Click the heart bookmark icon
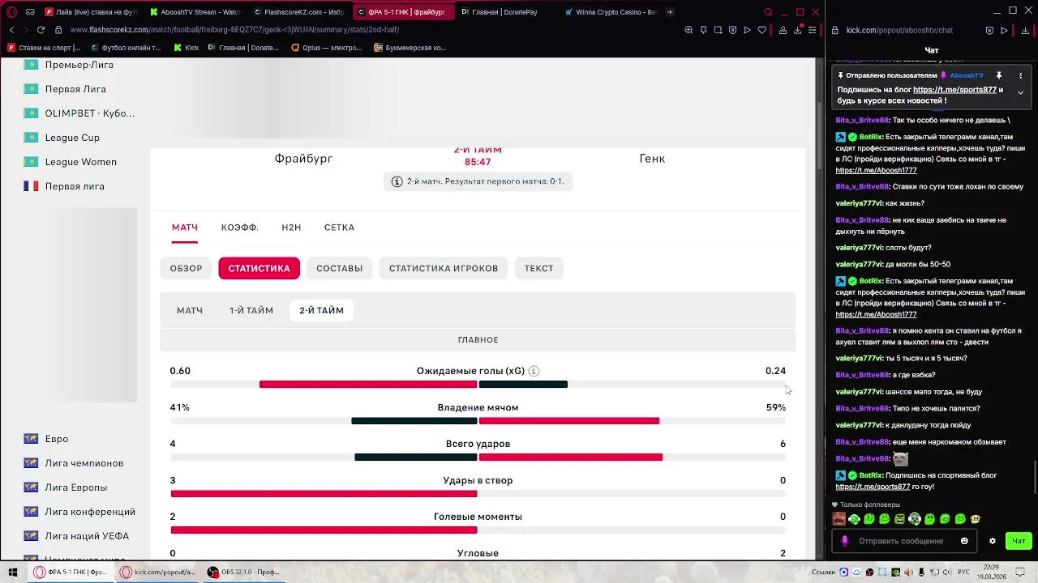Screen dimensions: 1038x583 [x=761, y=30]
